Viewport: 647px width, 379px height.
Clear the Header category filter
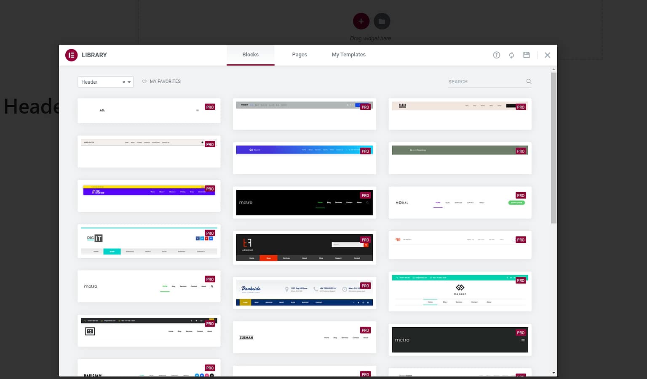click(123, 82)
